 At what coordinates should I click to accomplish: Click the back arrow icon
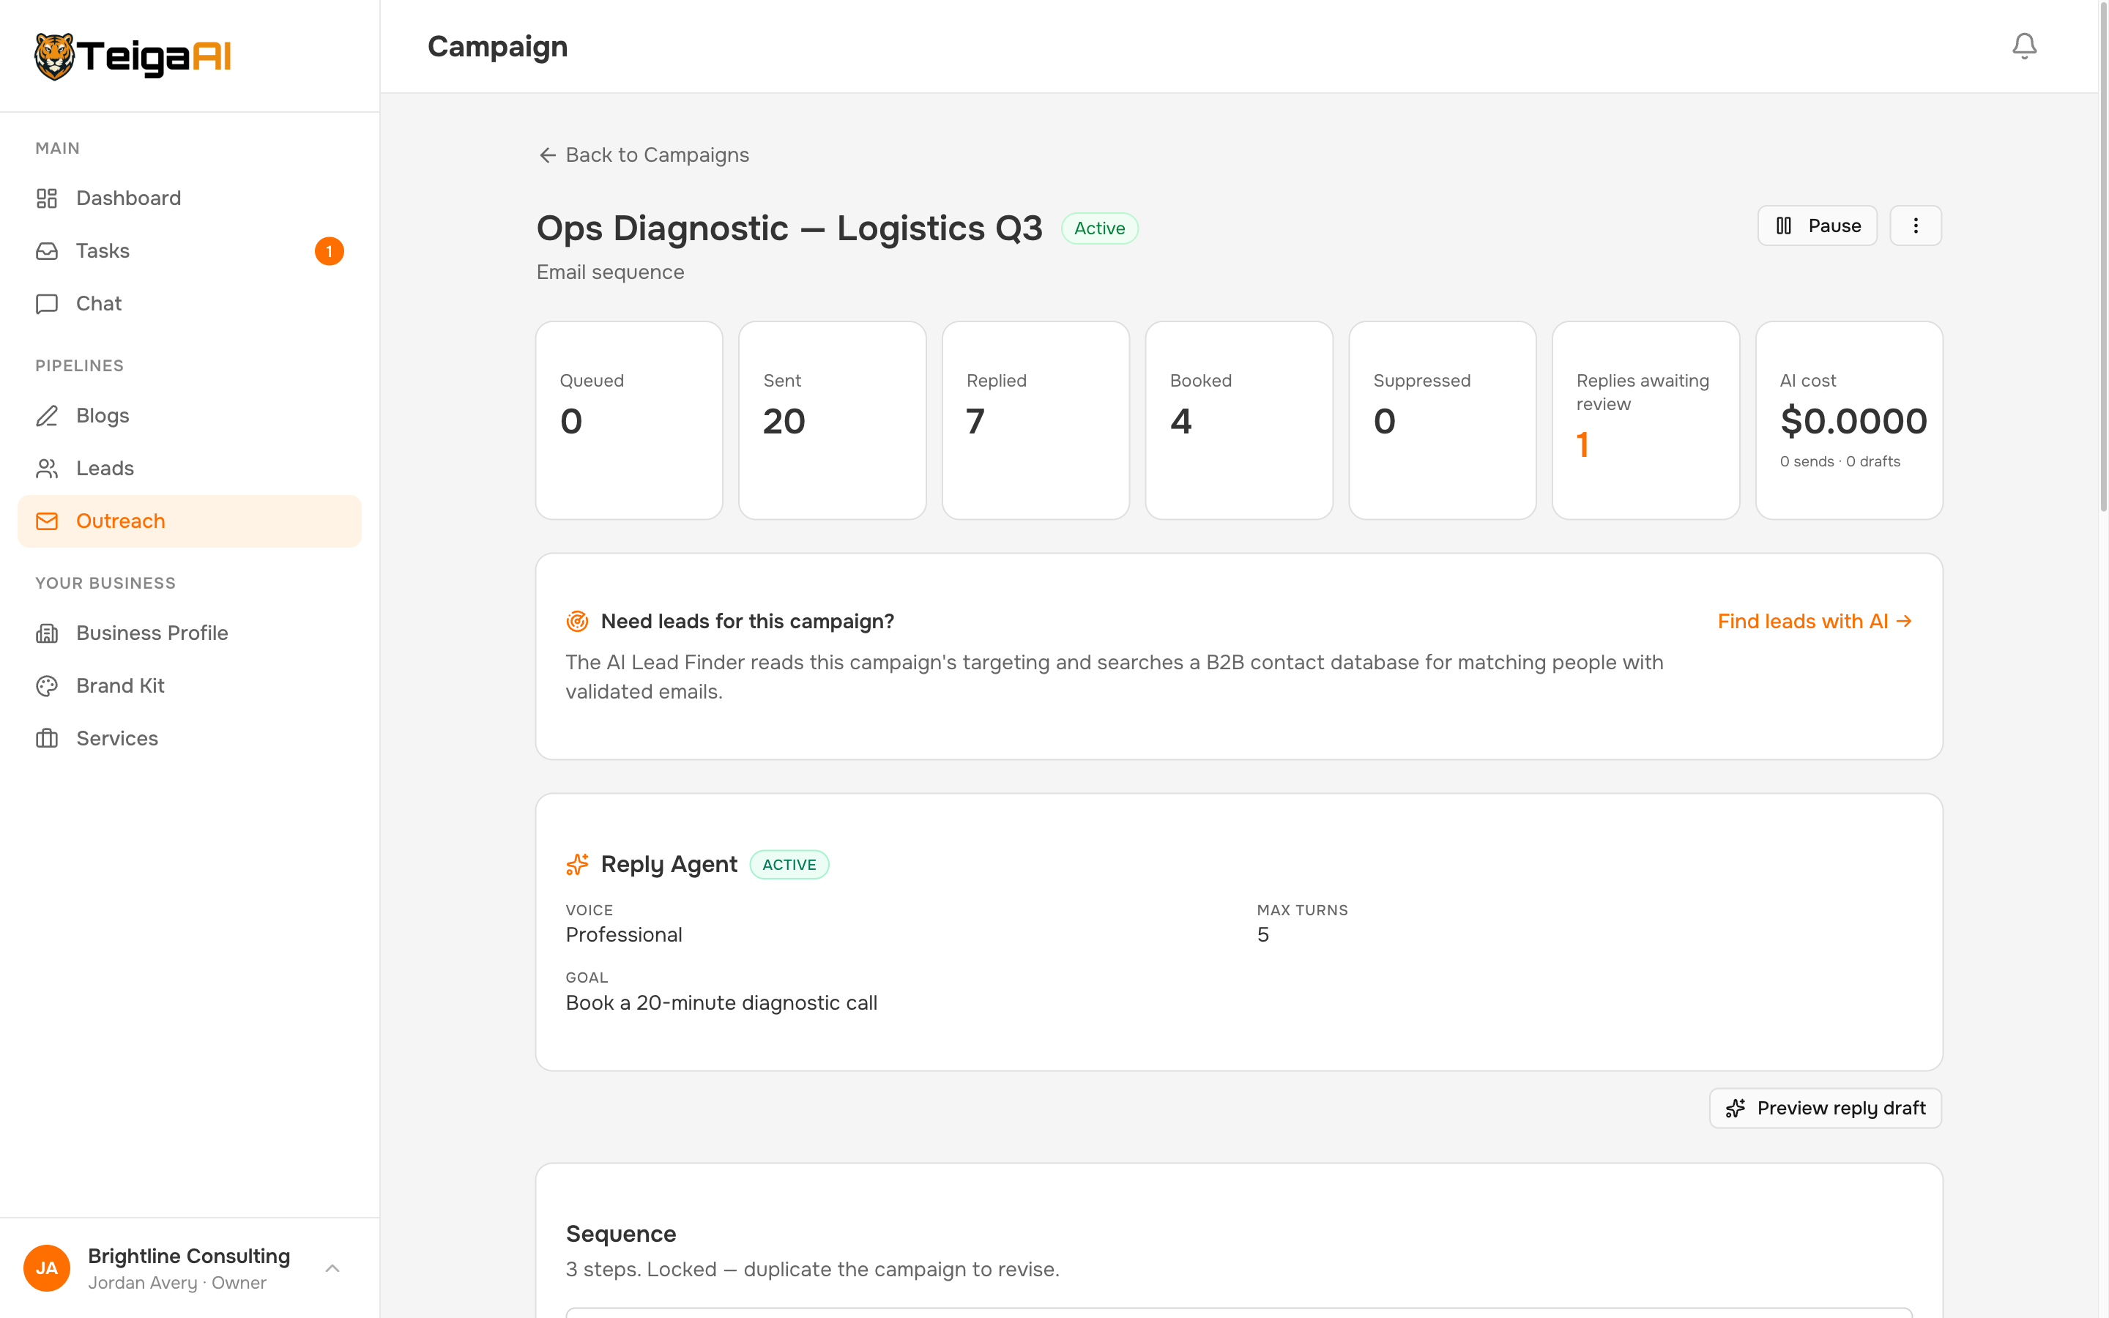click(547, 155)
